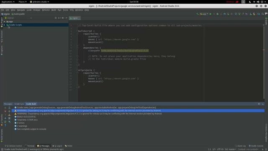The height and width of the screenshot is (151, 268).
Task: Click the Make Project hammer icon
Action: tap(197, 14)
